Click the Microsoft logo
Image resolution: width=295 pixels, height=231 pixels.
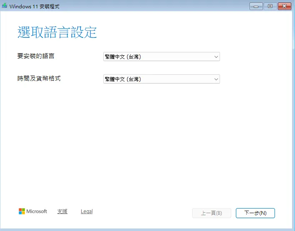coord(33,211)
